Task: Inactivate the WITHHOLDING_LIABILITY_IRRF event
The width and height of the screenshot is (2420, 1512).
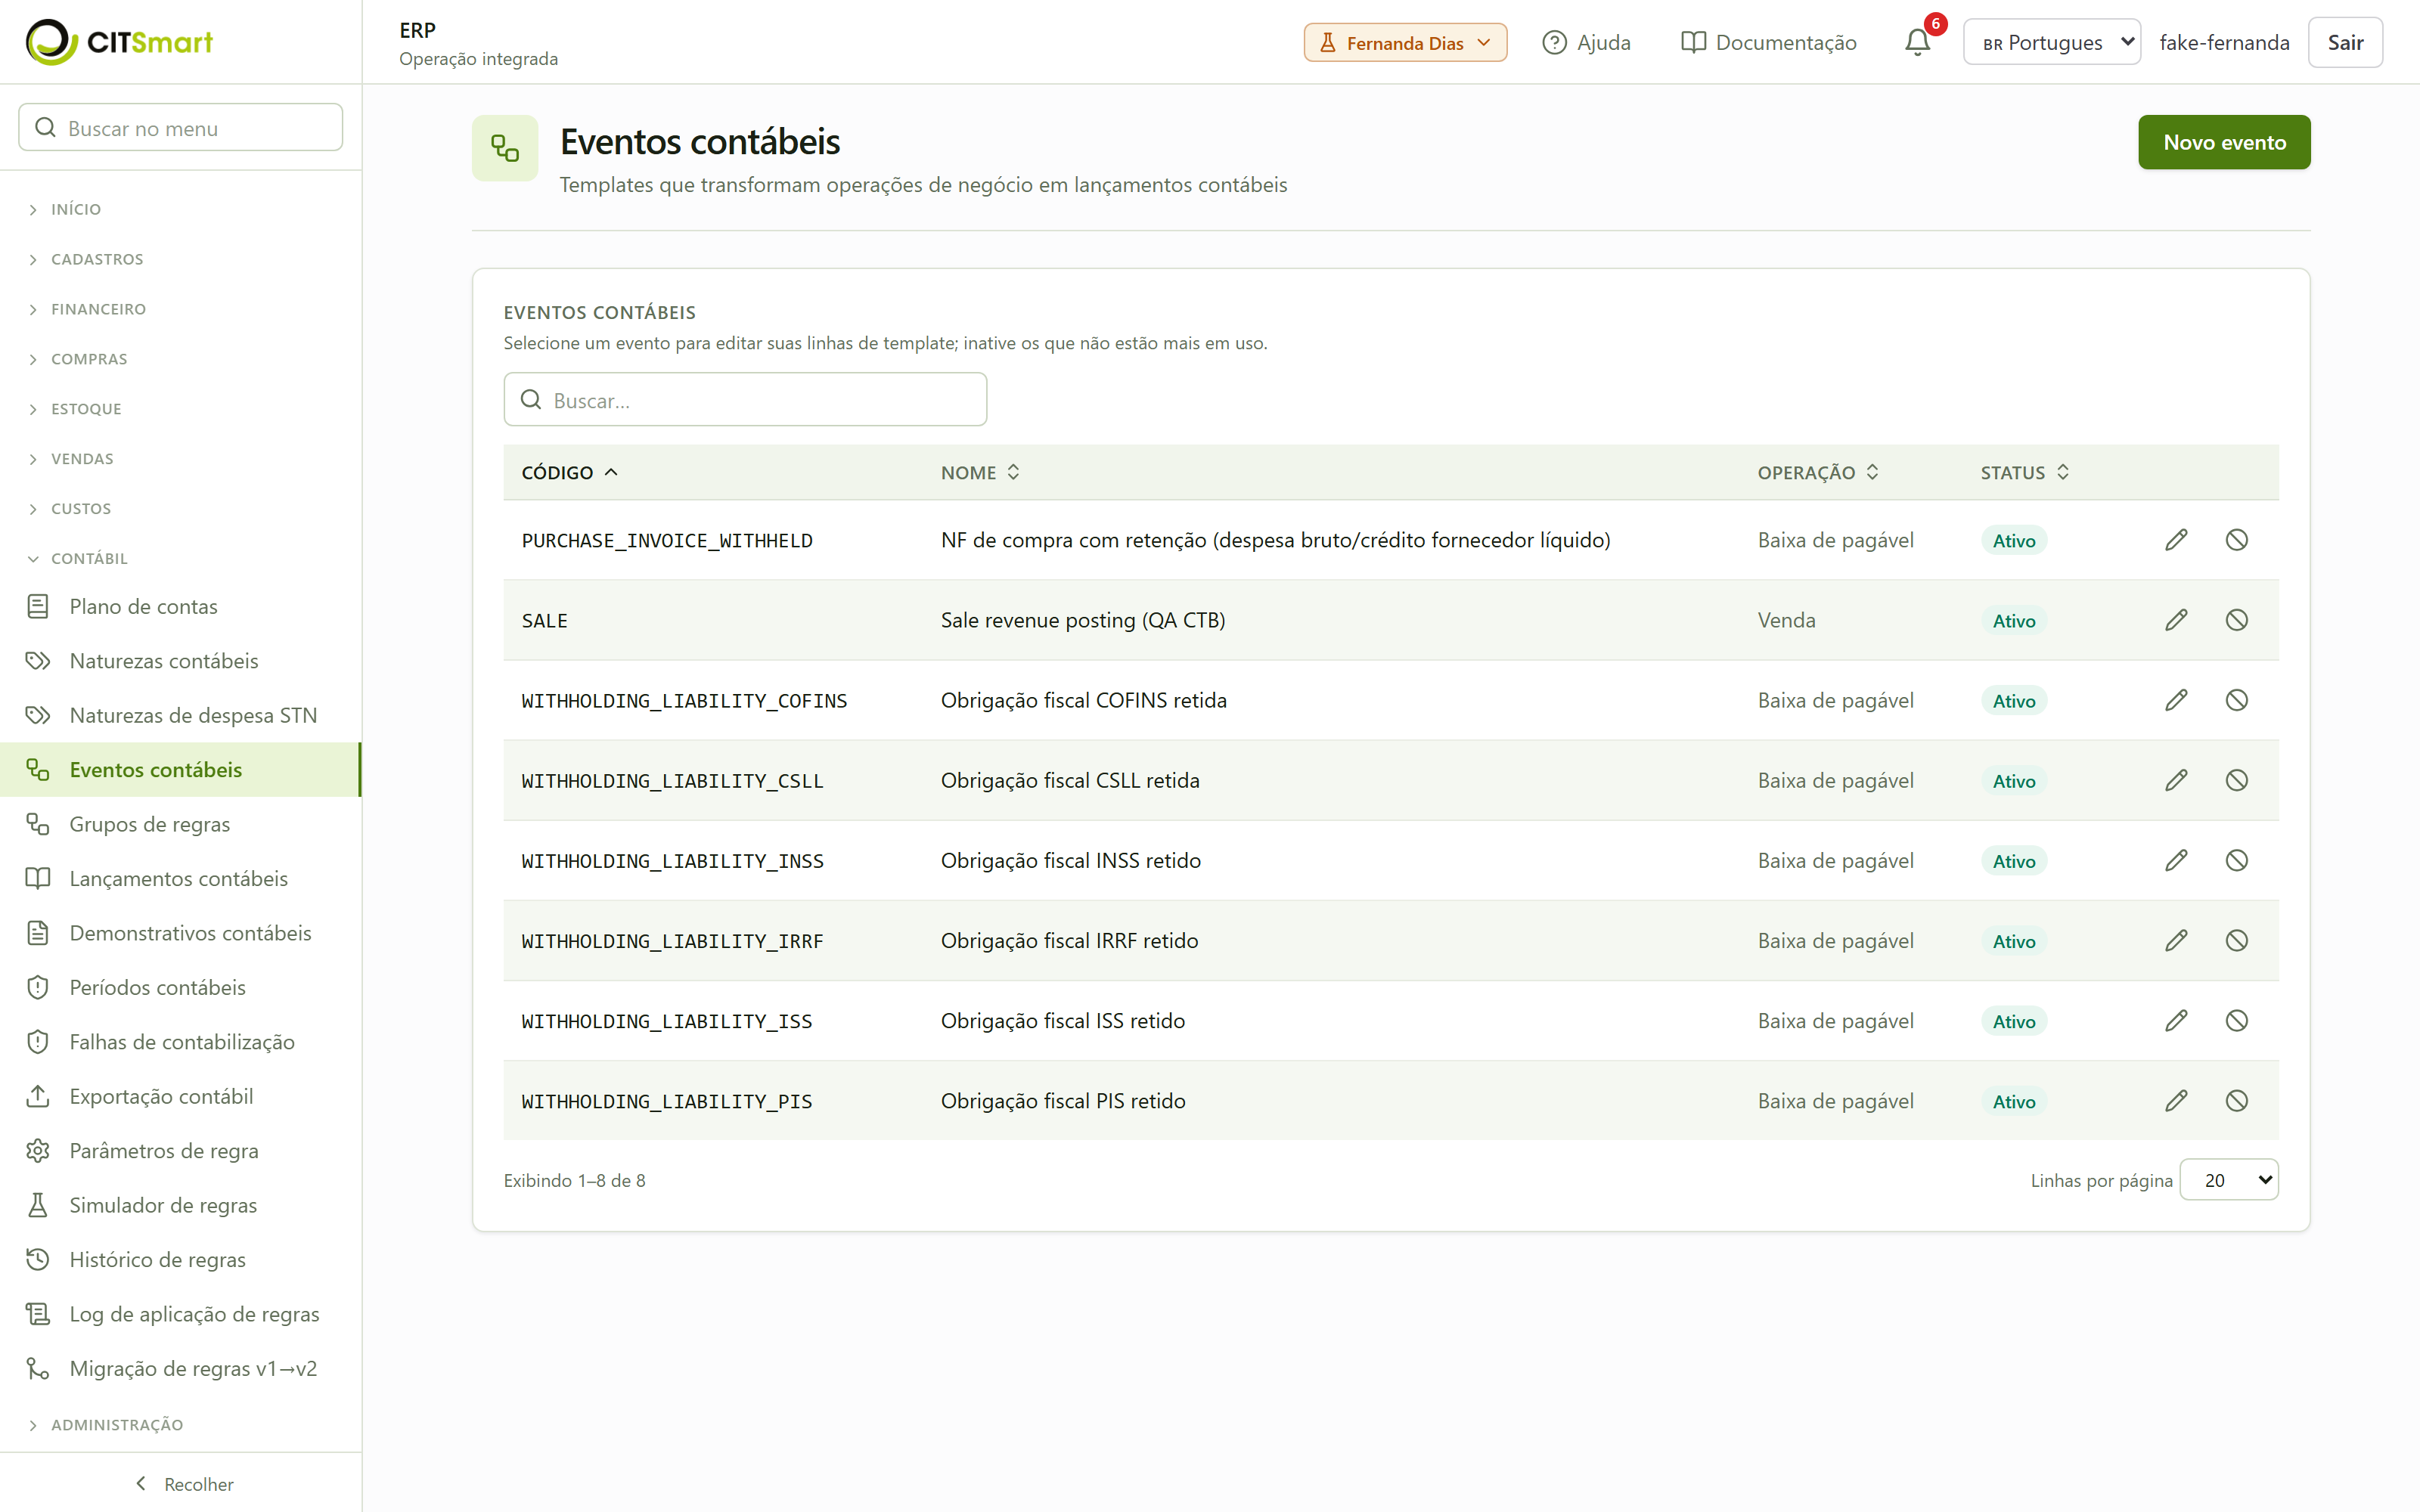Action: [x=2237, y=940]
